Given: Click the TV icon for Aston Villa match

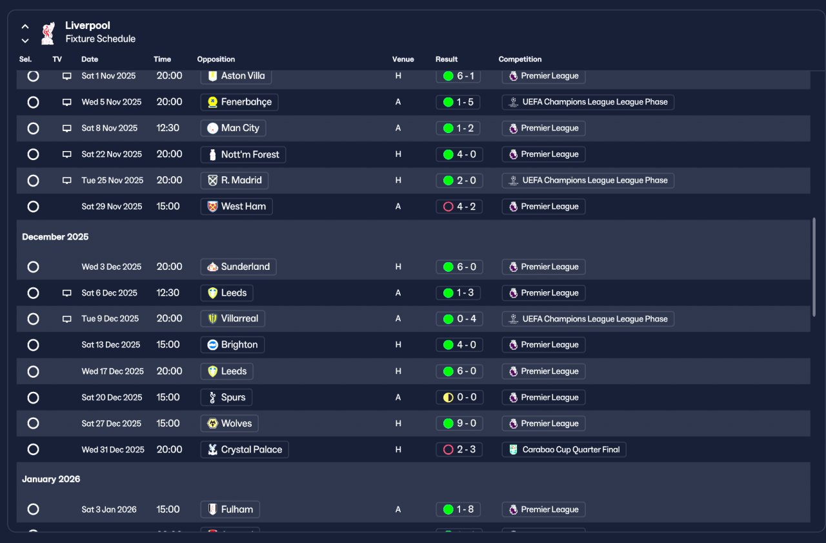Looking at the screenshot, I should pos(66,76).
